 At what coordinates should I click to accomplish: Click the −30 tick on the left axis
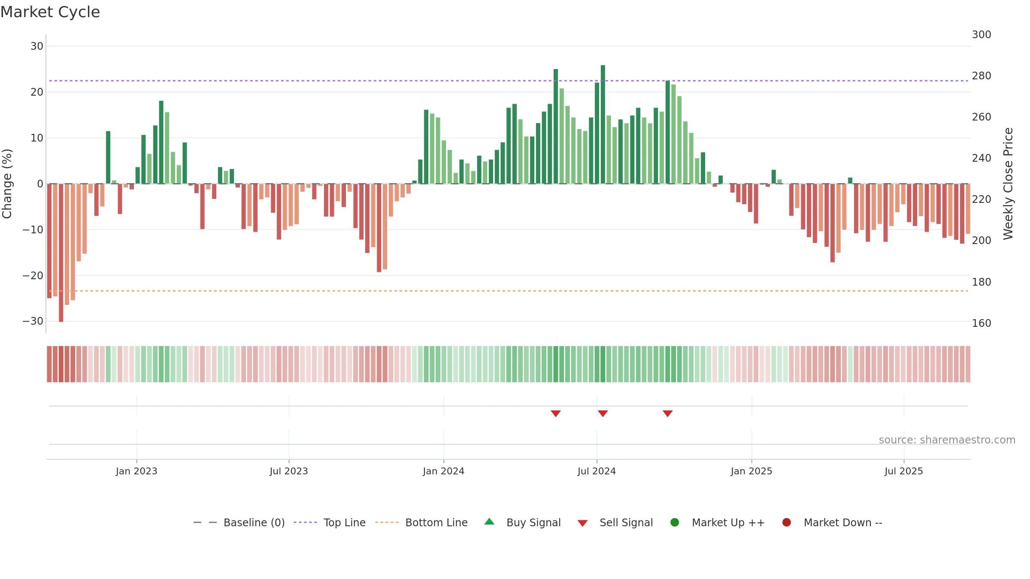(x=33, y=321)
